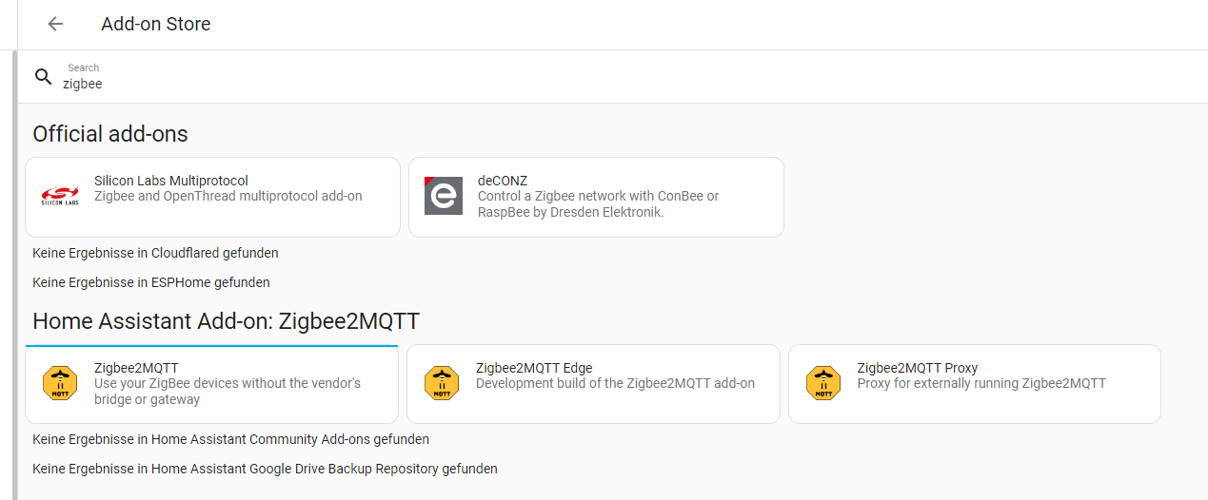The height and width of the screenshot is (500, 1208).
Task: Click the deCONZ logo icon
Action: click(x=444, y=196)
